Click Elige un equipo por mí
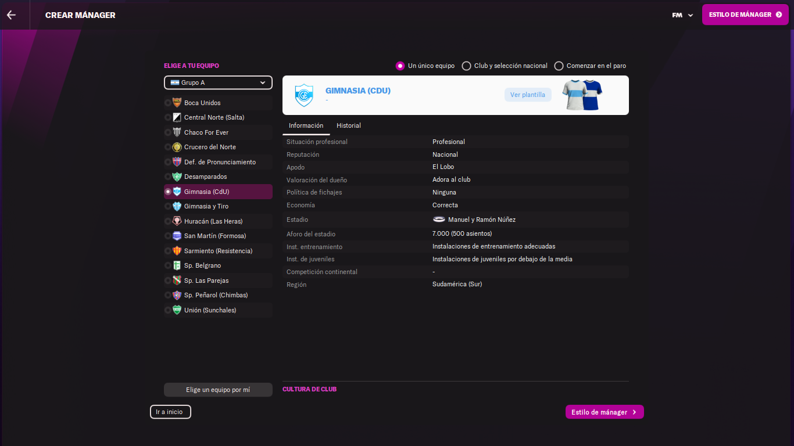This screenshot has height=446, width=794. tap(218, 390)
